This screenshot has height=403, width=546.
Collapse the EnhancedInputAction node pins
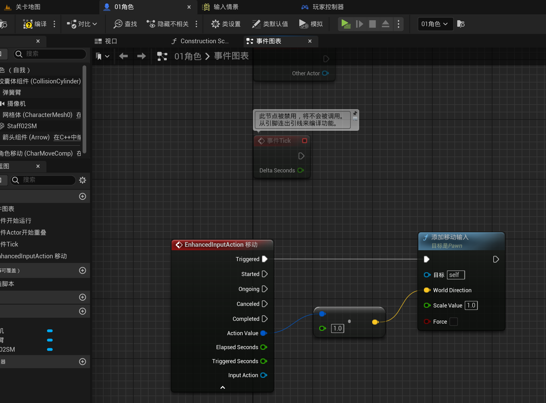[222, 387]
